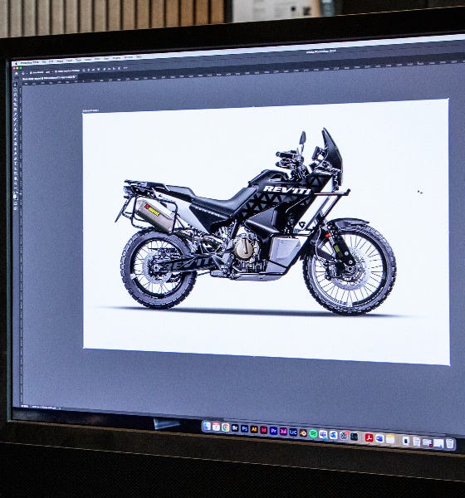This screenshot has height=498, width=465.
Task: Launch Premiere Pro from the Dock
Action: (273, 431)
